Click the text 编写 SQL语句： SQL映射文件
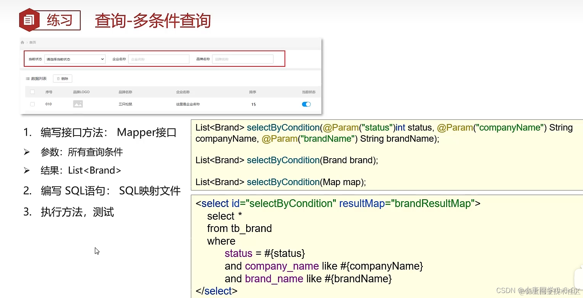This screenshot has height=298, width=583. 111,191
